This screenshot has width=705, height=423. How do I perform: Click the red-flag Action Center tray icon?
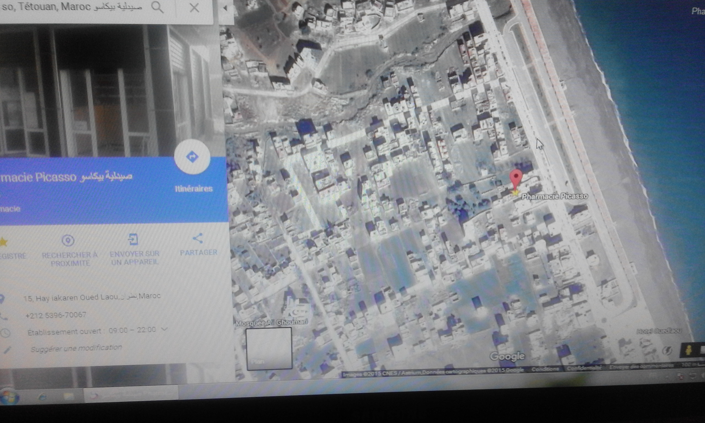pyautogui.click(x=680, y=377)
